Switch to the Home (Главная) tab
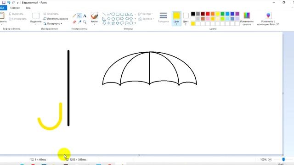The width and height of the screenshot is (294, 165). coord(15,8)
